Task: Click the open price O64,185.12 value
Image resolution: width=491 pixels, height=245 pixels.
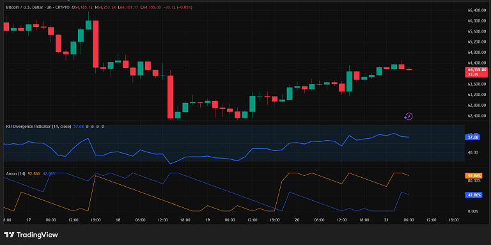Action: click(82, 7)
